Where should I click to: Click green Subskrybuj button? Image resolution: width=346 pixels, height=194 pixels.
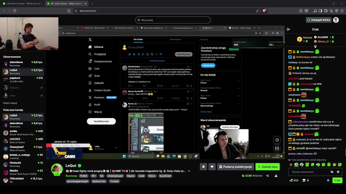click(267, 167)
